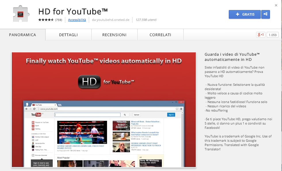The image size is (282, 171).
Task: Click the HD puzzle-piece extension icon
Action: tap(21, 14)
